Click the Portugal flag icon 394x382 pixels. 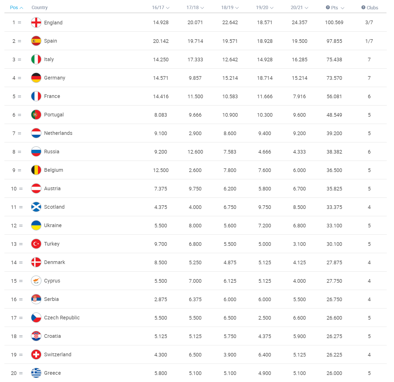click(x=36, y=115)
